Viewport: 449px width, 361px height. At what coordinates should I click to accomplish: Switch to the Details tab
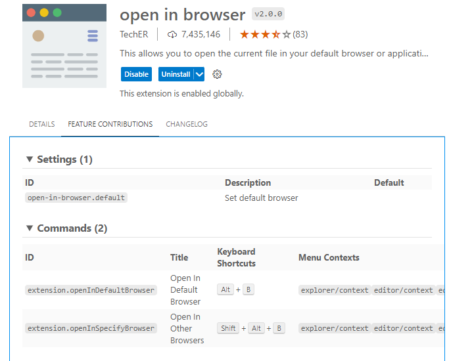[42, 124]
